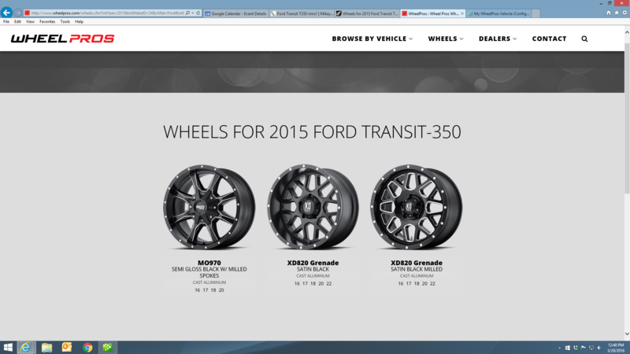The image size is (630, 354).
Task: Go back with the browser back arrow
Action: 6,13
